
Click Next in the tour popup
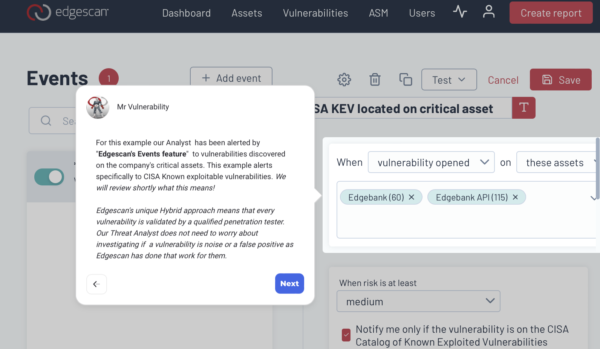point(289,283)
